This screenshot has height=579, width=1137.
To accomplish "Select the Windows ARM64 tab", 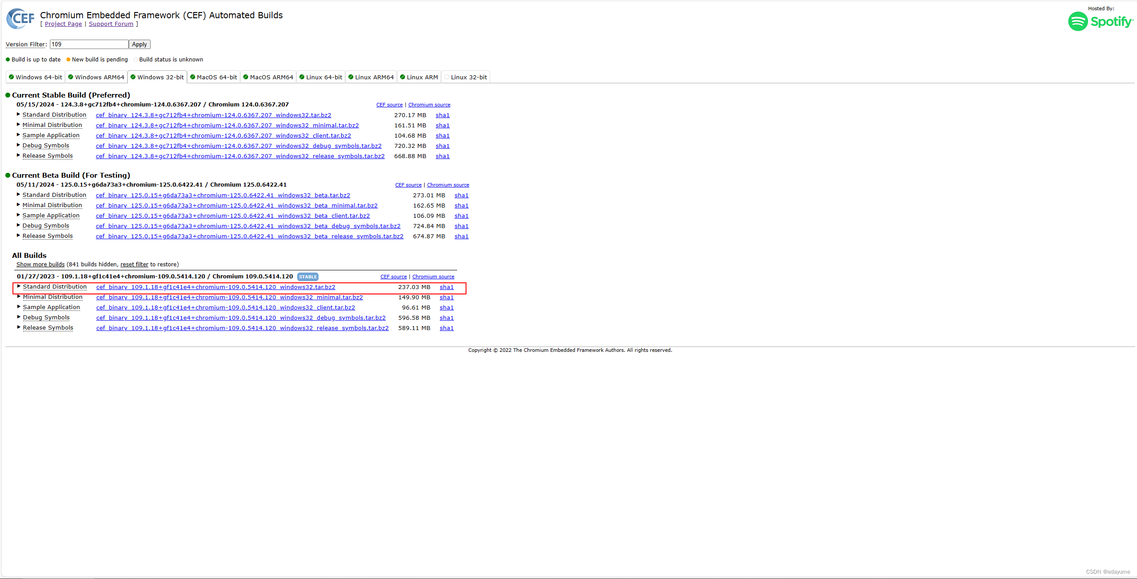I will pyautogui.click(x=99, y=77).
